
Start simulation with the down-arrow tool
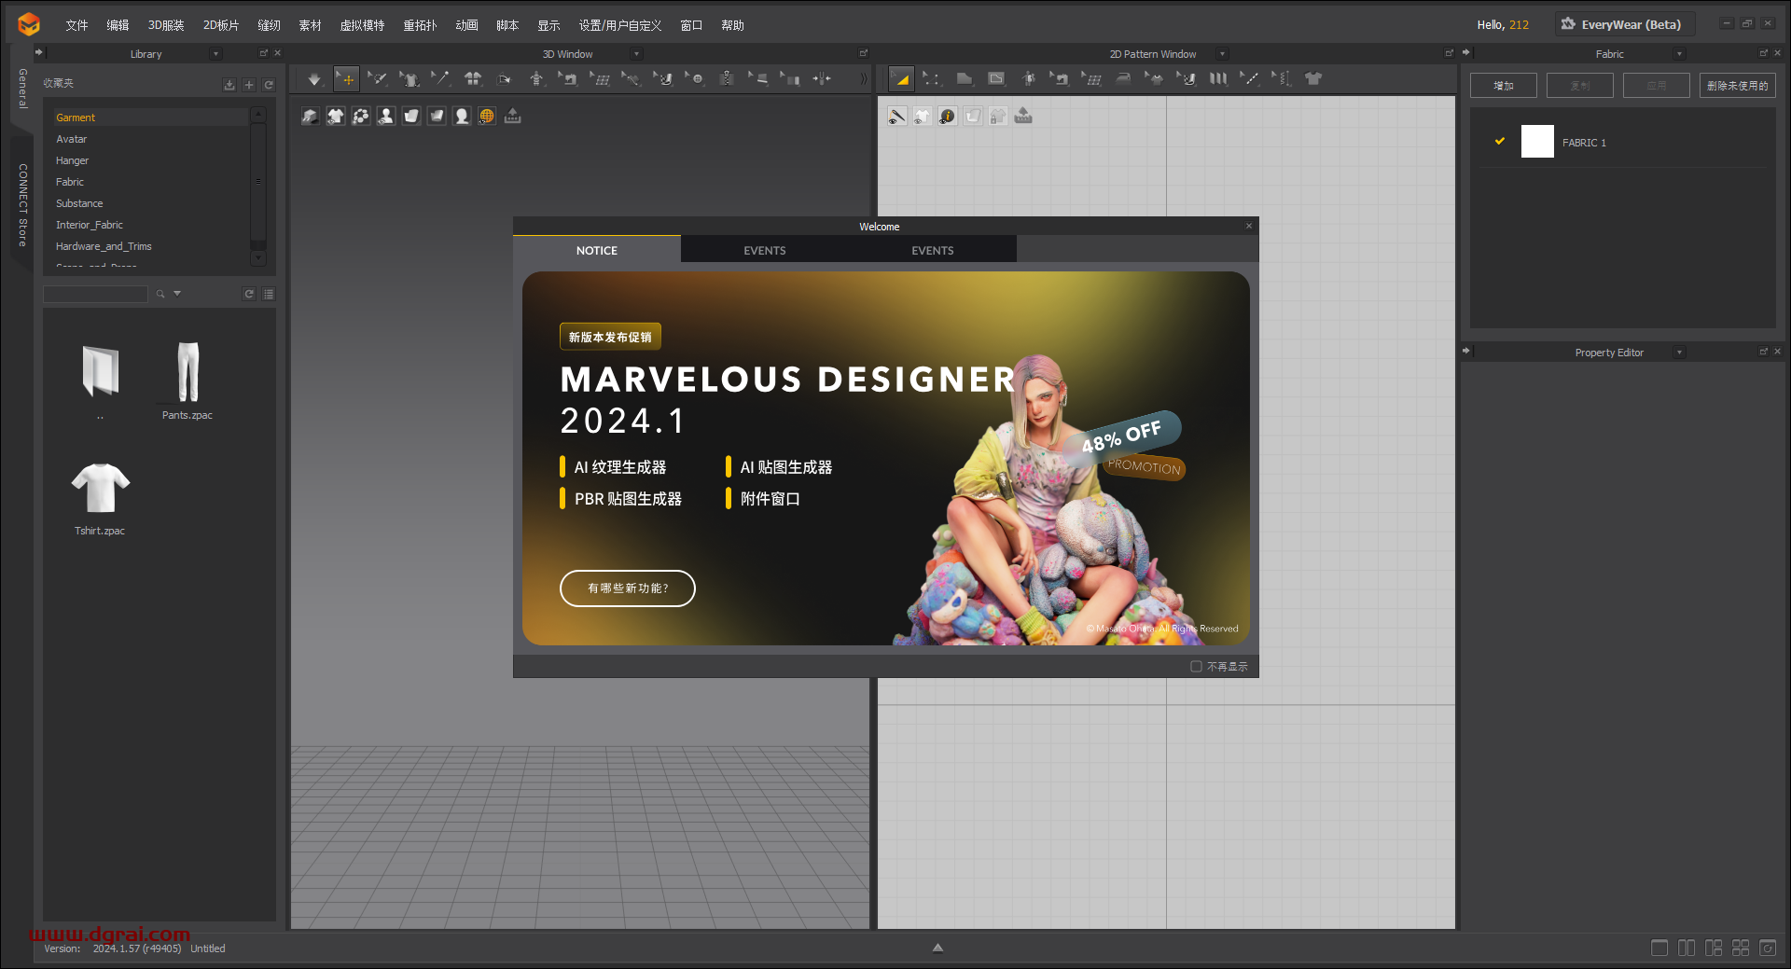tap(314, 79)
